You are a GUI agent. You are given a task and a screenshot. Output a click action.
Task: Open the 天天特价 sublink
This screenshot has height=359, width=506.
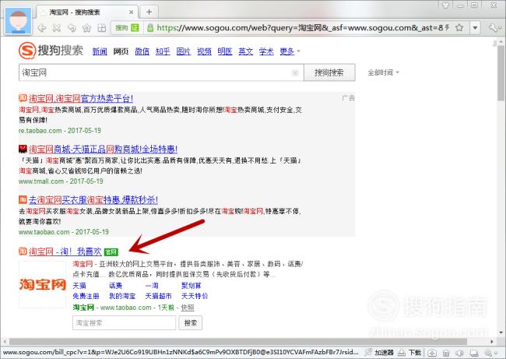tap(195, 296)
